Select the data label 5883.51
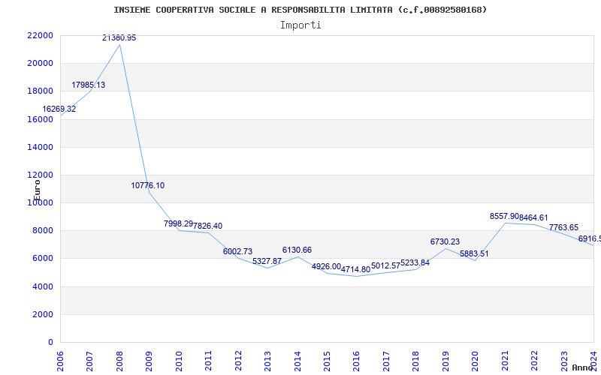 (x=474, y=253)
